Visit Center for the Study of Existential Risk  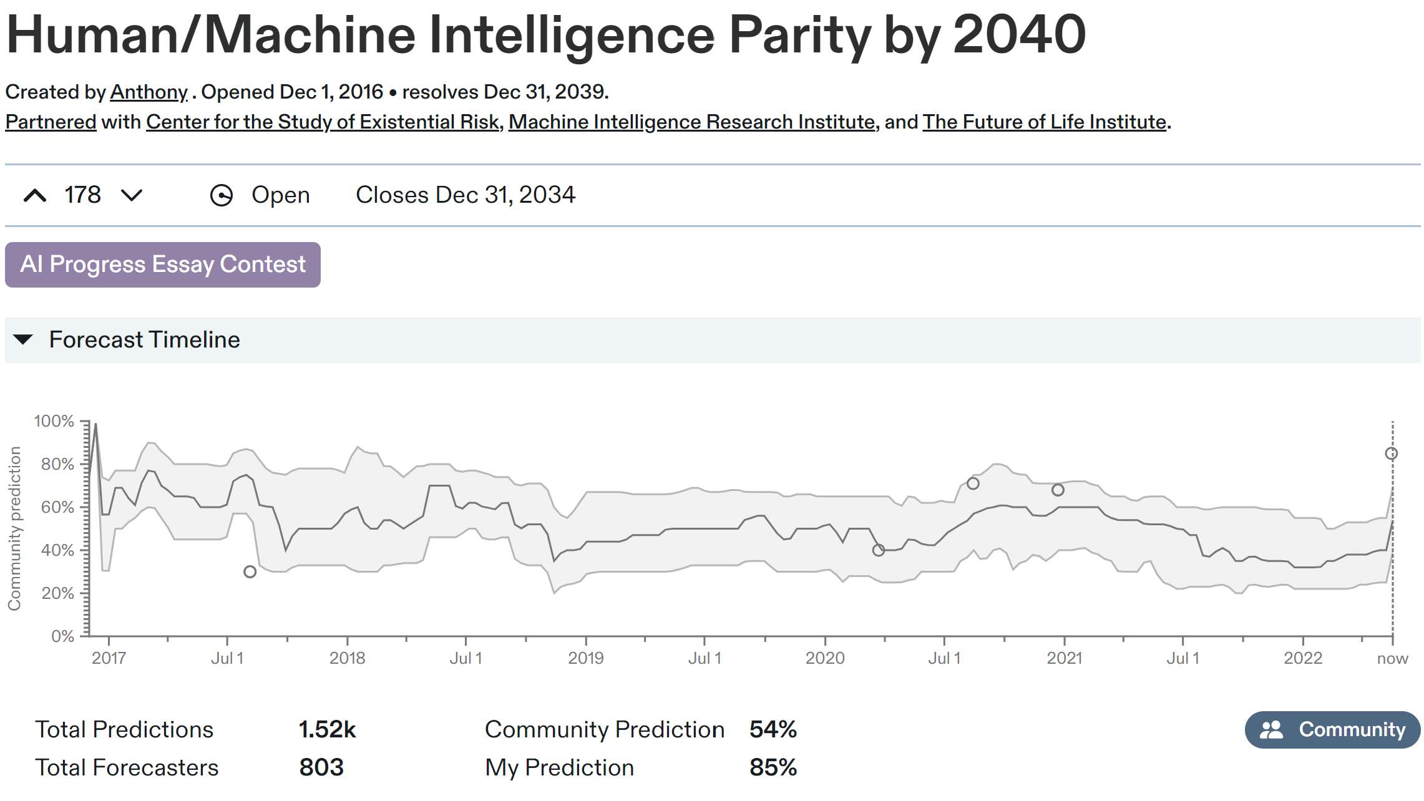323,122
